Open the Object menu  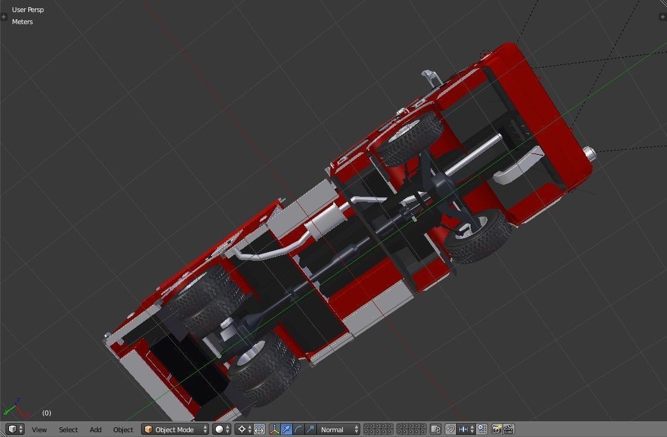123,430
